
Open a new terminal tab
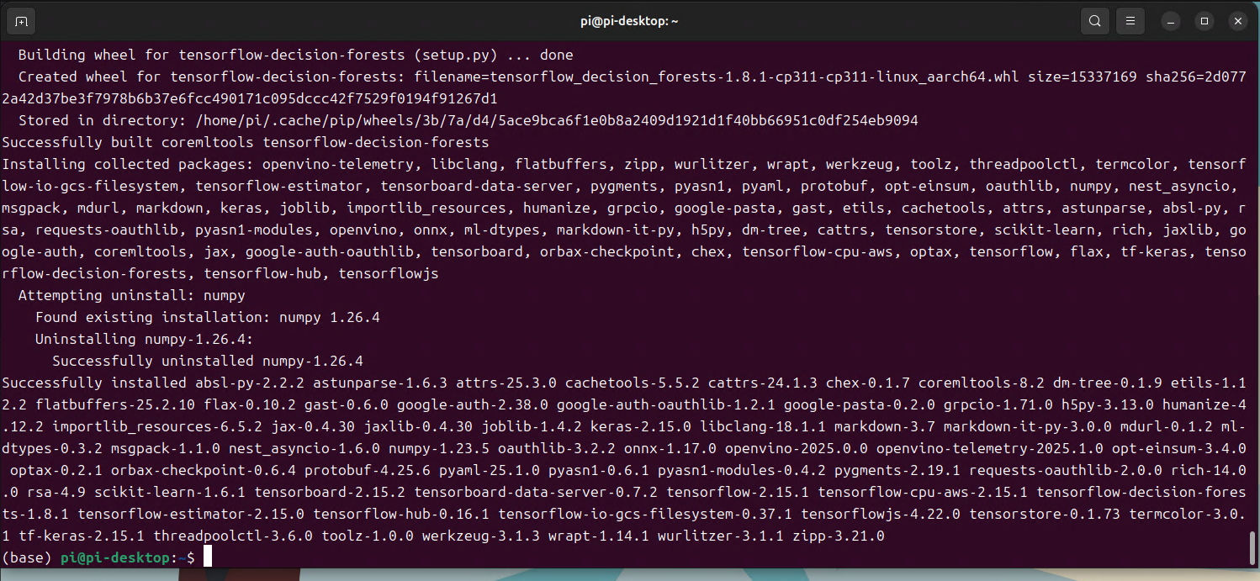tap(22, 21)
